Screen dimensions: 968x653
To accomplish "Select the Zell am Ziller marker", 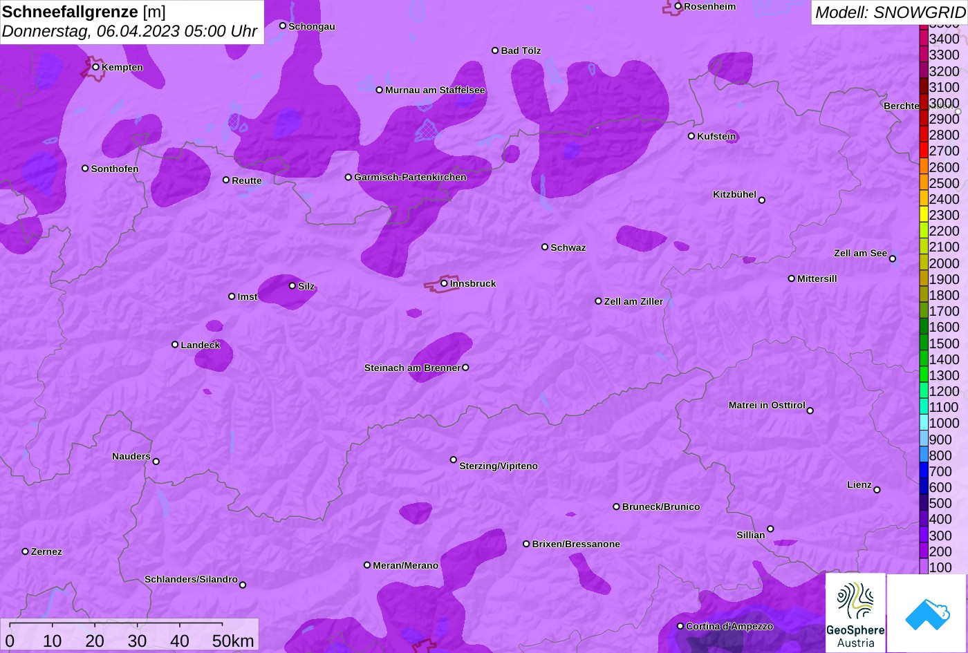I will 599,301.
